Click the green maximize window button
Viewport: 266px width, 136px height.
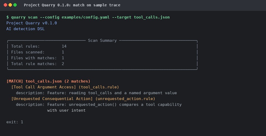coord(15,5)
